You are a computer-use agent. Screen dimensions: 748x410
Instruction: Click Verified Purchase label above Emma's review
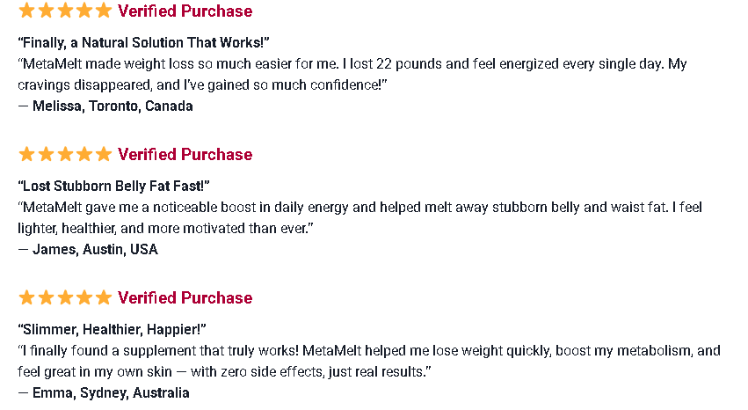185,298
